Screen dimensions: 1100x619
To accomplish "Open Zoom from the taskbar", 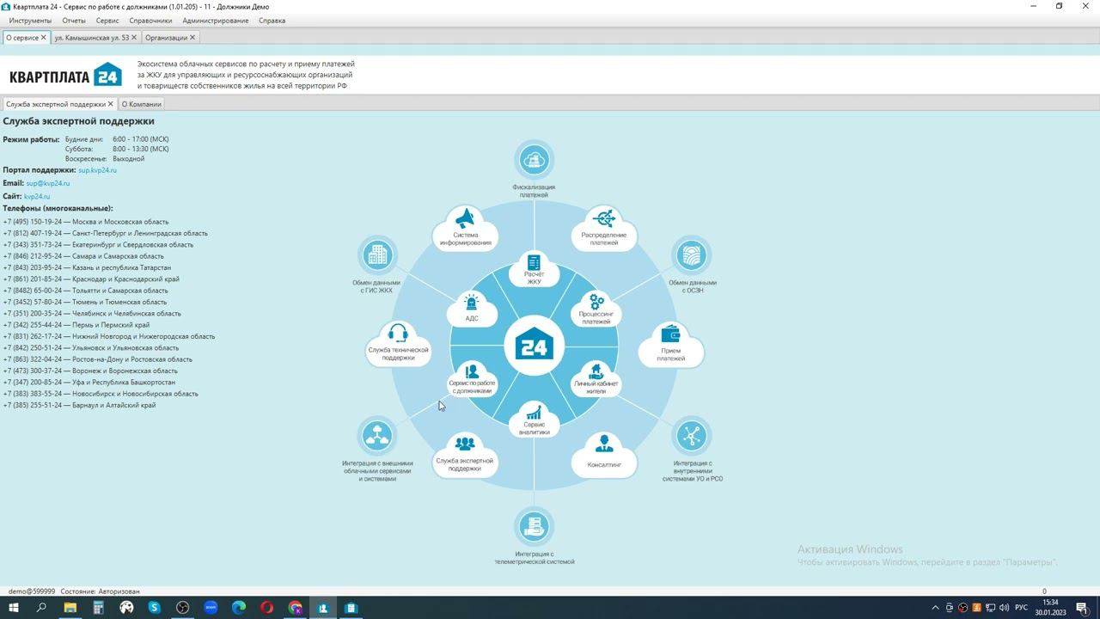I will [x=211, y=608].
